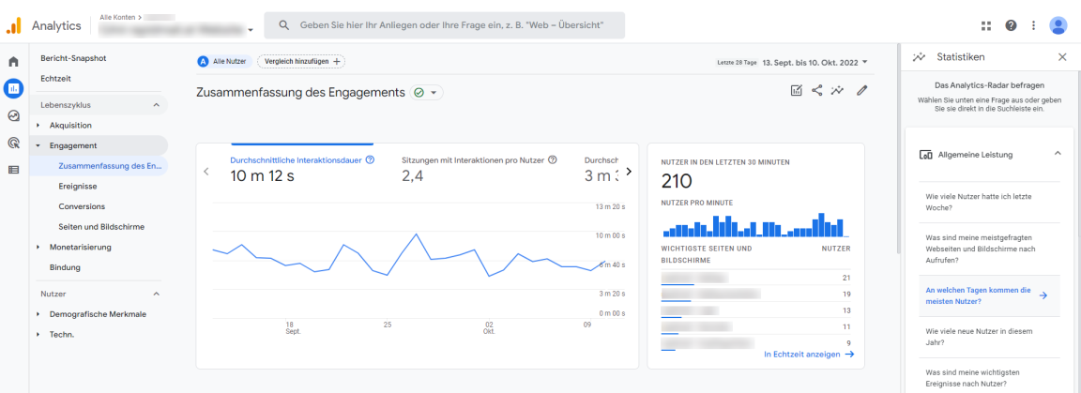This screenshot has height=393, width=1081.
Task: Open the Home icon in left rail
Action: pos(13,62)
